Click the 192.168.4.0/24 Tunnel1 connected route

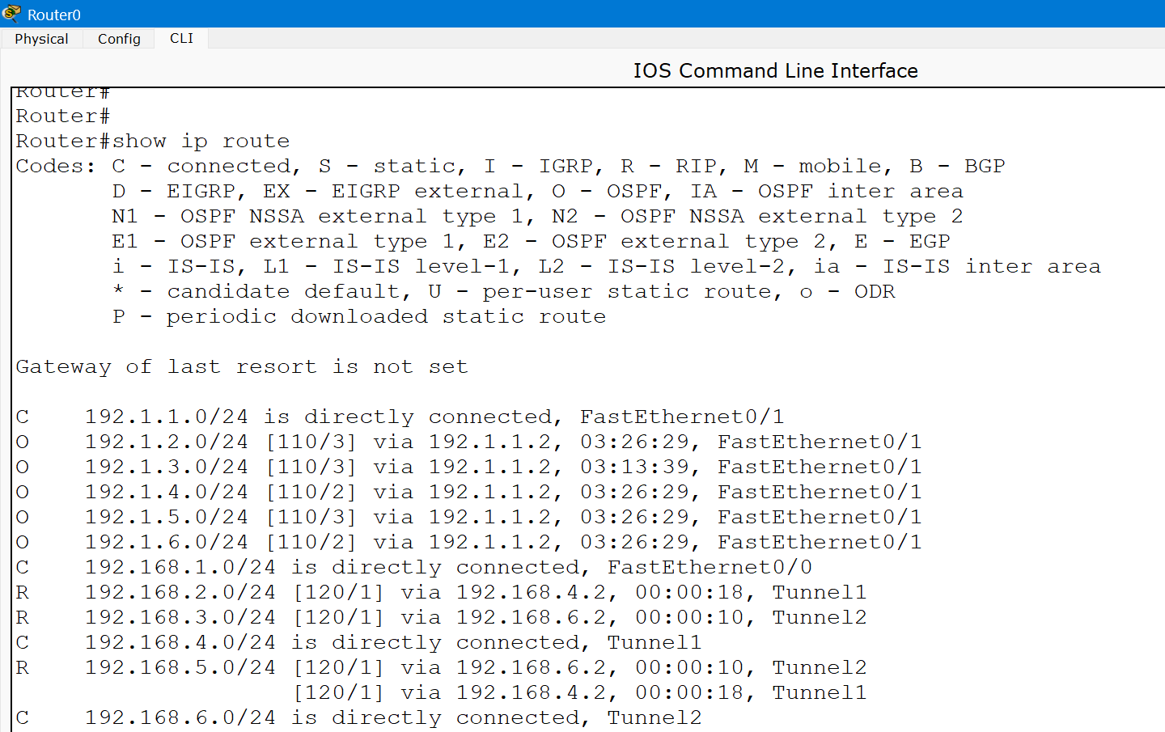click(x=359, y=643)
